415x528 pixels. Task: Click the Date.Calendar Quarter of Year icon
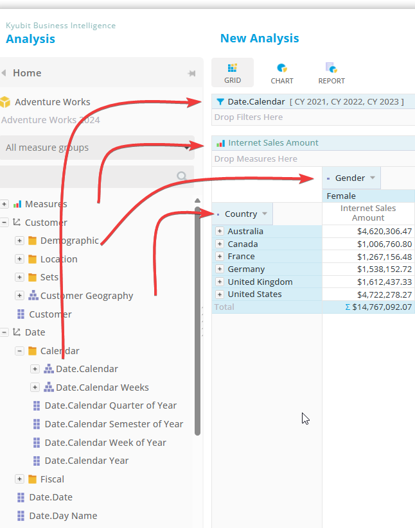tap(37, 405)
